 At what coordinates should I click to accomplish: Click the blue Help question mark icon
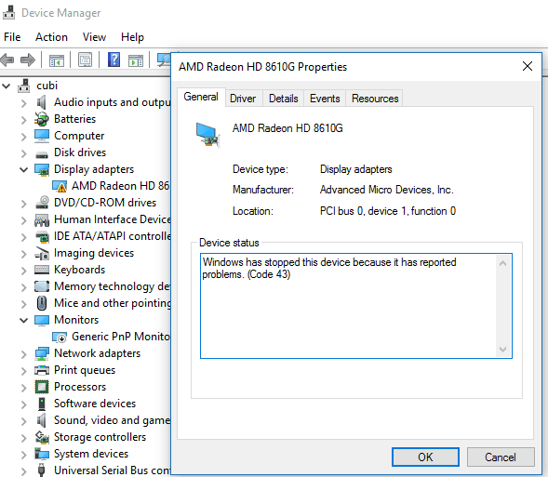(x=114, y=60)
